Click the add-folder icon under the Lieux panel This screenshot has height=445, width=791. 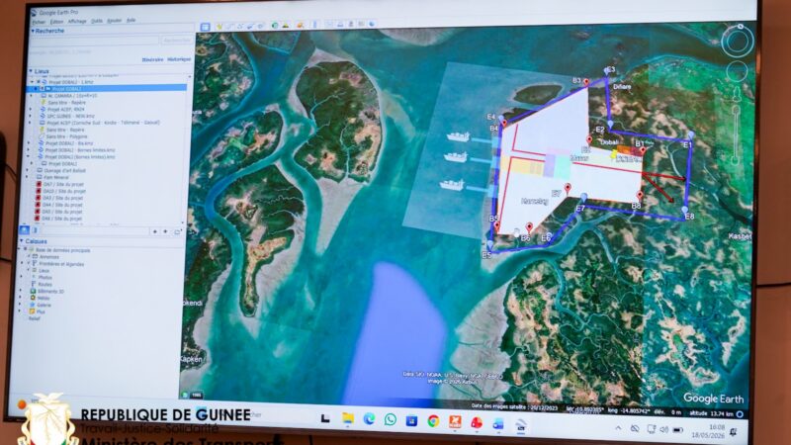(178, 231)
